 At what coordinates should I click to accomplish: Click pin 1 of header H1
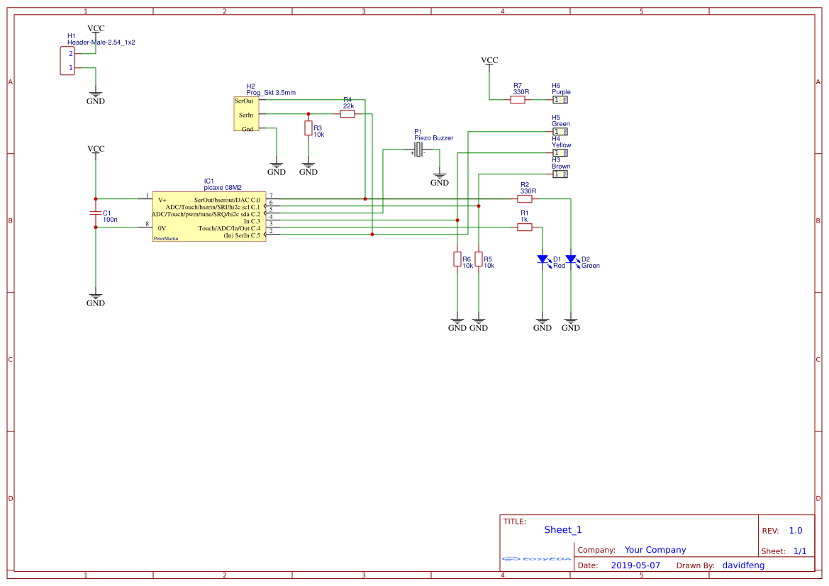pos(71,68)
